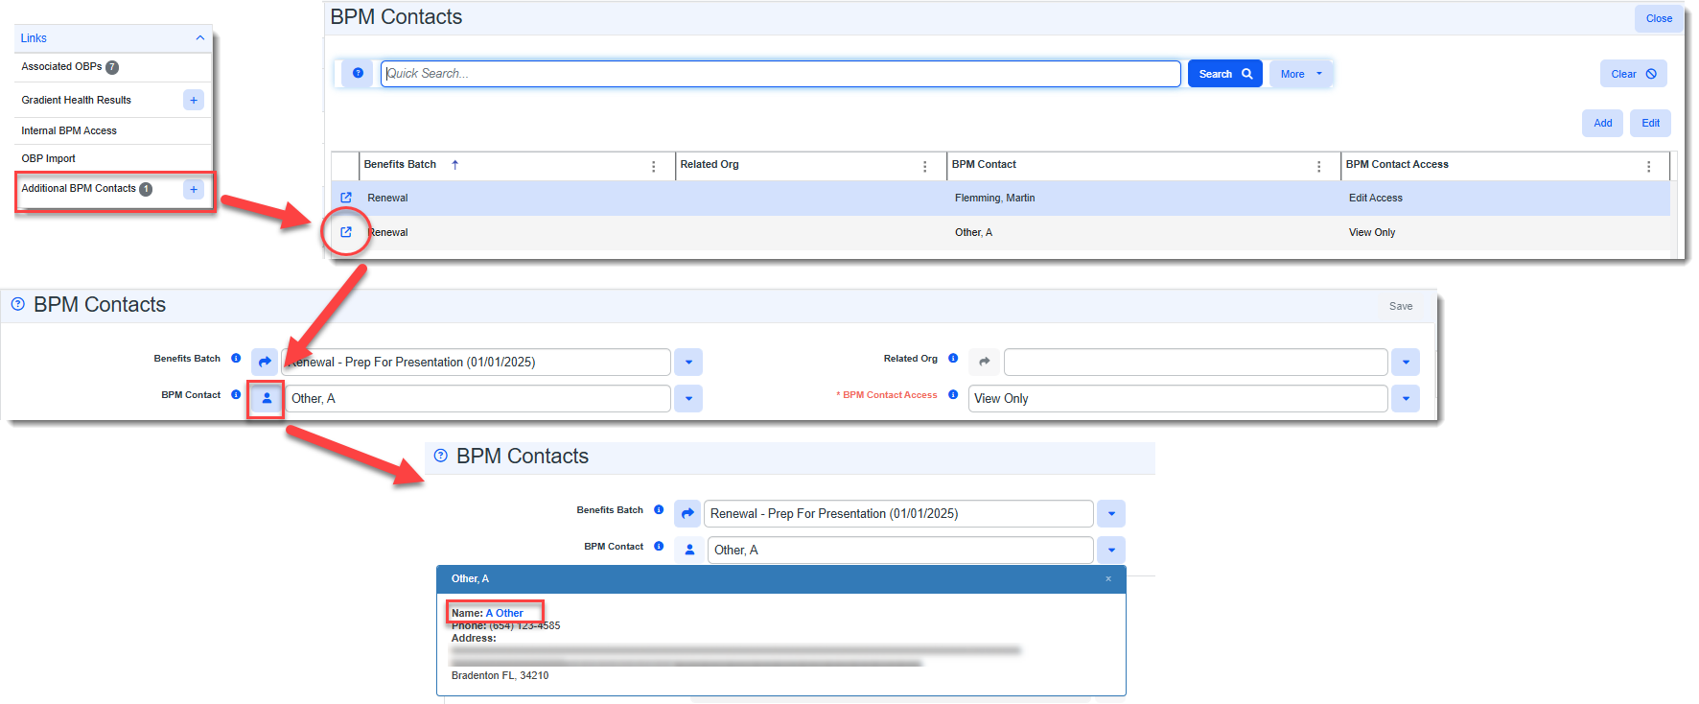1699x704 pixels.
Task: Select Associated OBPs in the Links list
Action: coord(61,67)
